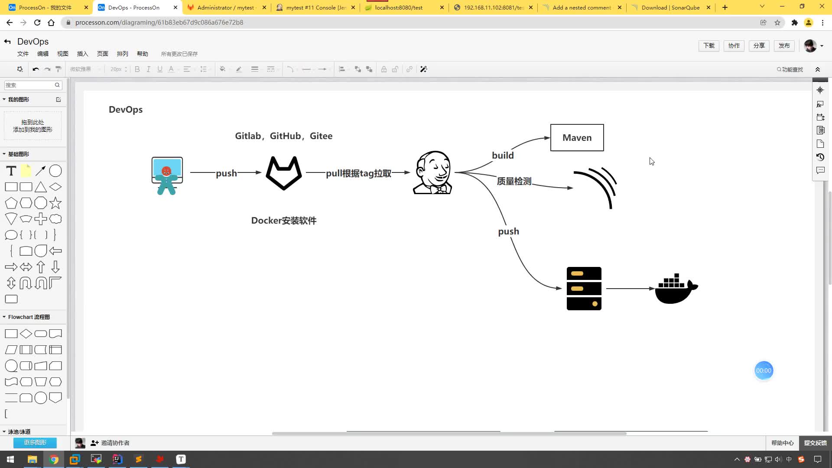Click the 发布 button
This screenshot has width=832, height=468.
click(784, 45)
